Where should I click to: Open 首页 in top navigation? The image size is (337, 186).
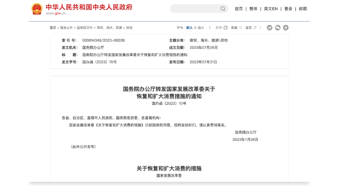[239, 9]
